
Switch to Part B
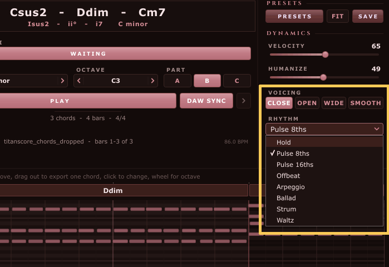(x=207, y=81)
